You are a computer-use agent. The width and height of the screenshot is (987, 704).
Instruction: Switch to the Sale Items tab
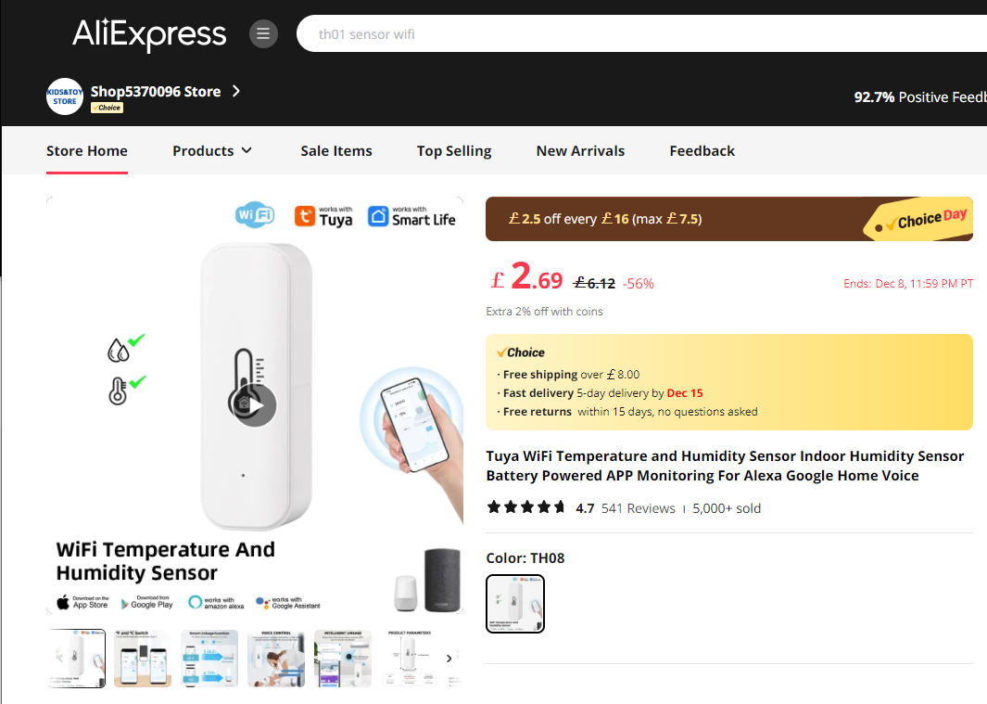click(x=336, y=151)
